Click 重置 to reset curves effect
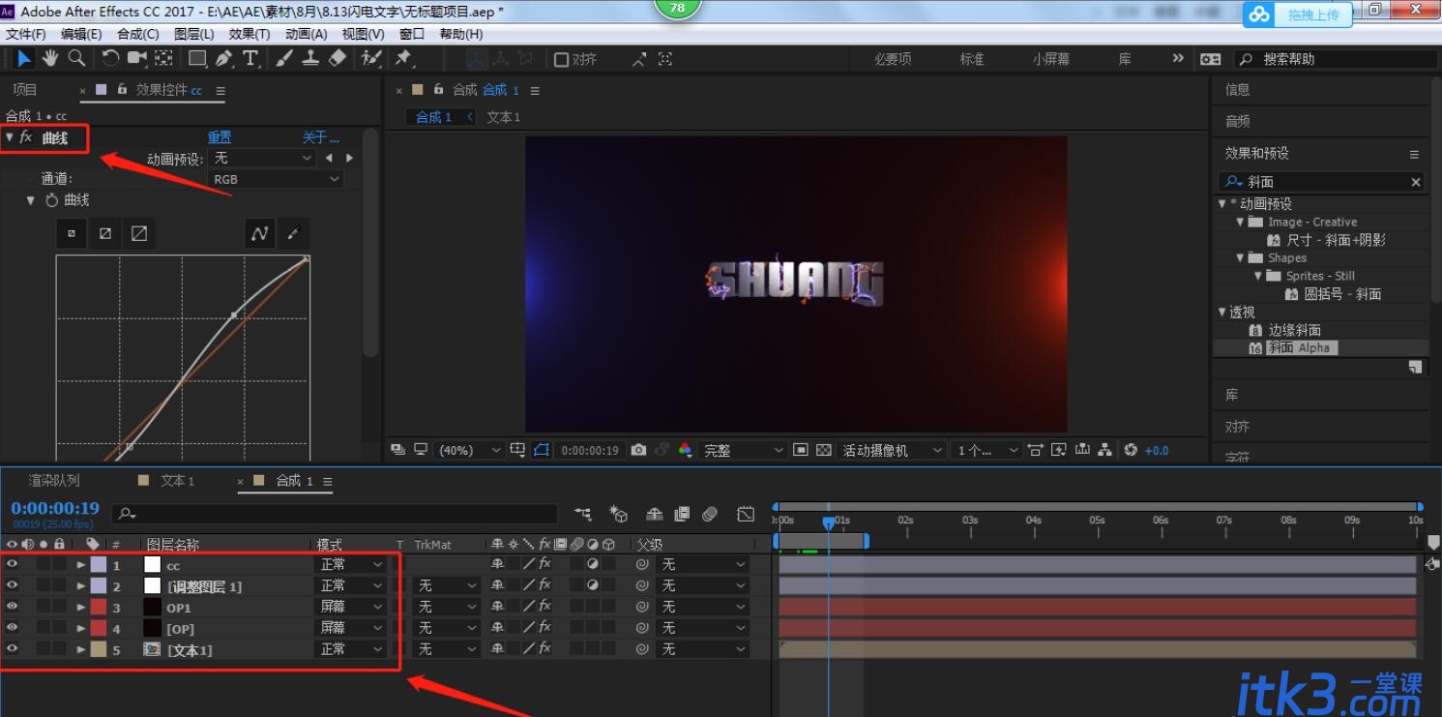 point(220,137)
